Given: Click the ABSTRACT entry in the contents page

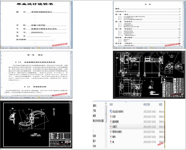Looking at the screenshot, I should (148, 11).
